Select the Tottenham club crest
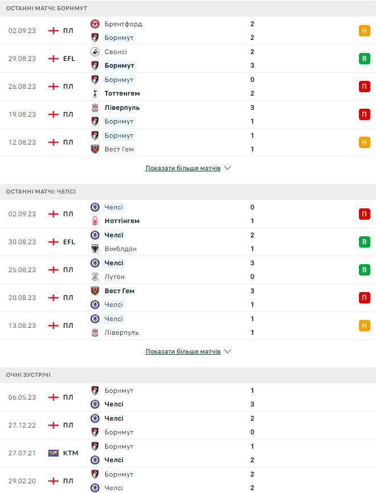 pyautogui.click(x=95, y=93)
